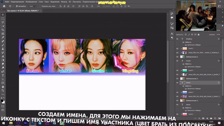Open the Редактирование menu
224x126 pixels.
pos(17,2)
